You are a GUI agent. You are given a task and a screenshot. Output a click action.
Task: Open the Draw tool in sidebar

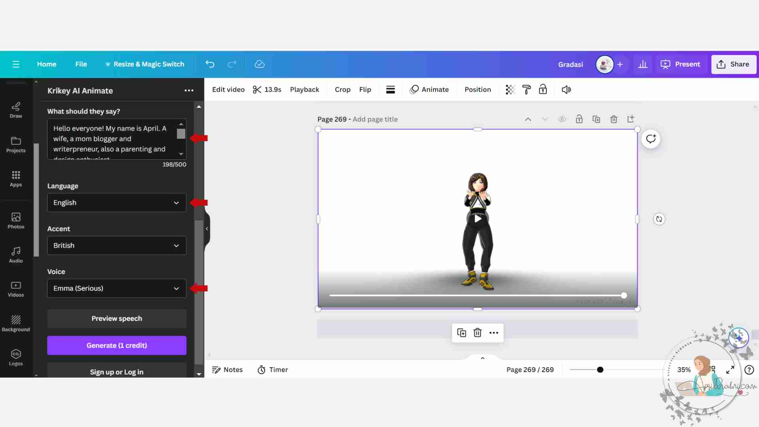[x=16, y=110]
